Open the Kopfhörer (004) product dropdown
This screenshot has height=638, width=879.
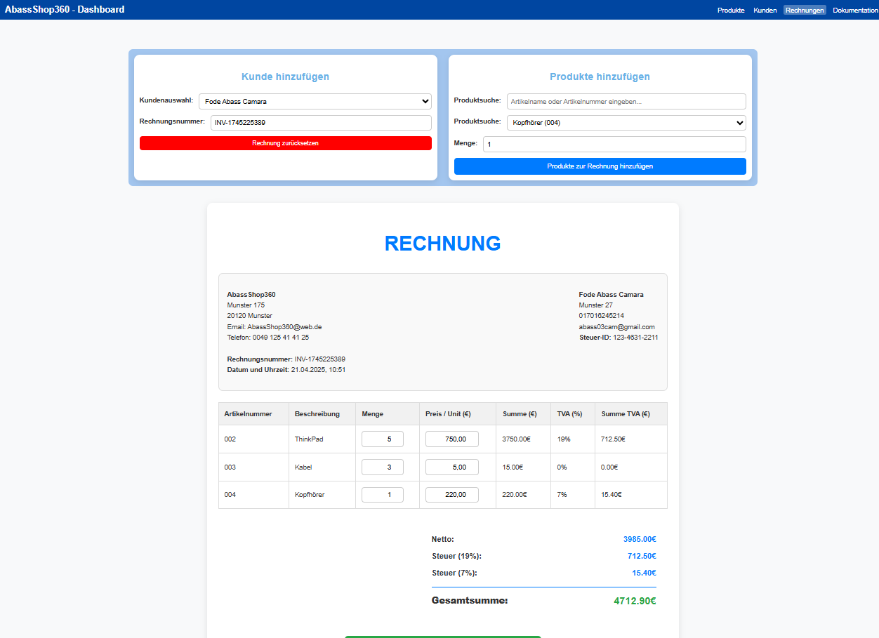point(626,123)
